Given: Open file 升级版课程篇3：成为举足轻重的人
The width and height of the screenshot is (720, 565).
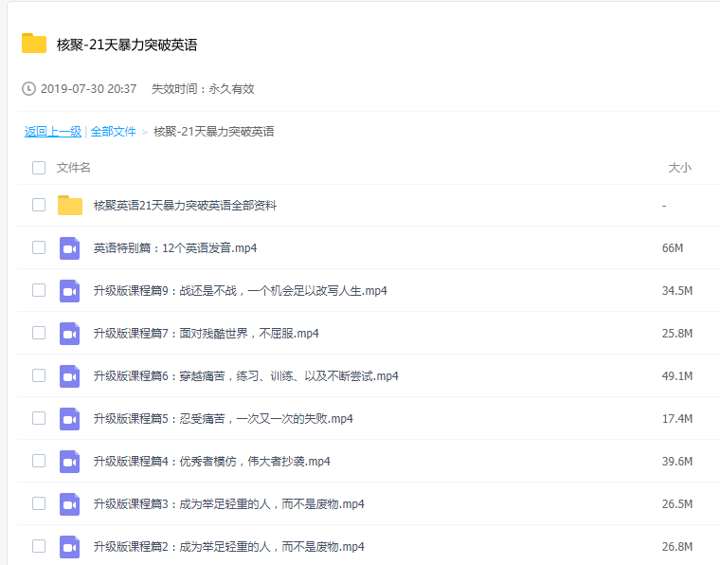Looking at the screenshot, I should click(228, 504).
